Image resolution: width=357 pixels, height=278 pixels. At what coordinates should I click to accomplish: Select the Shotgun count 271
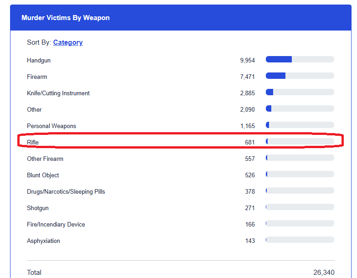250,208
